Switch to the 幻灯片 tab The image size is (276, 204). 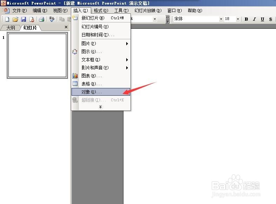pos(30,28)
